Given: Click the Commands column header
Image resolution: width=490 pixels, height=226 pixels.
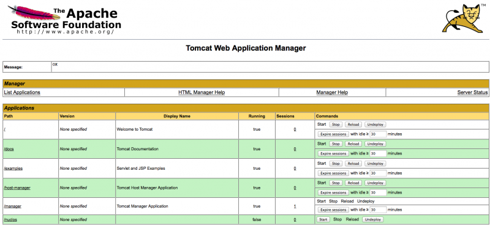Looking at the screenshot, I should (327, 116).
